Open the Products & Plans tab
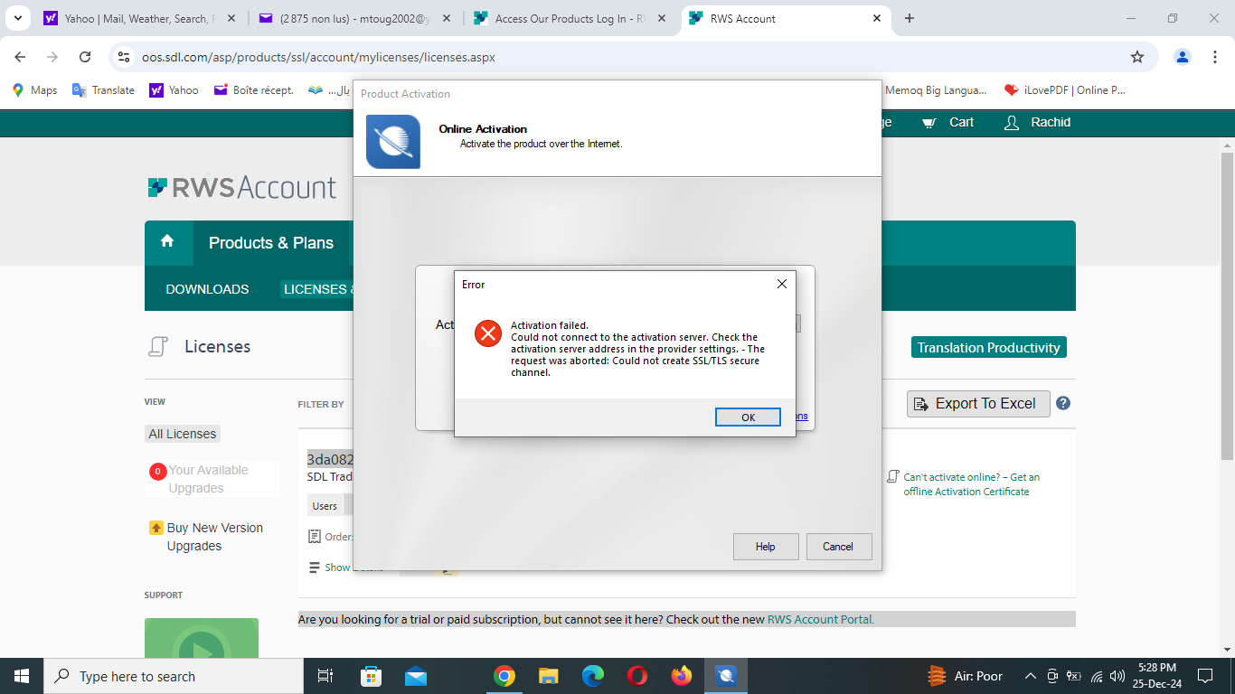Screen dimensions: 1235x694 click(x=270, y=243)
